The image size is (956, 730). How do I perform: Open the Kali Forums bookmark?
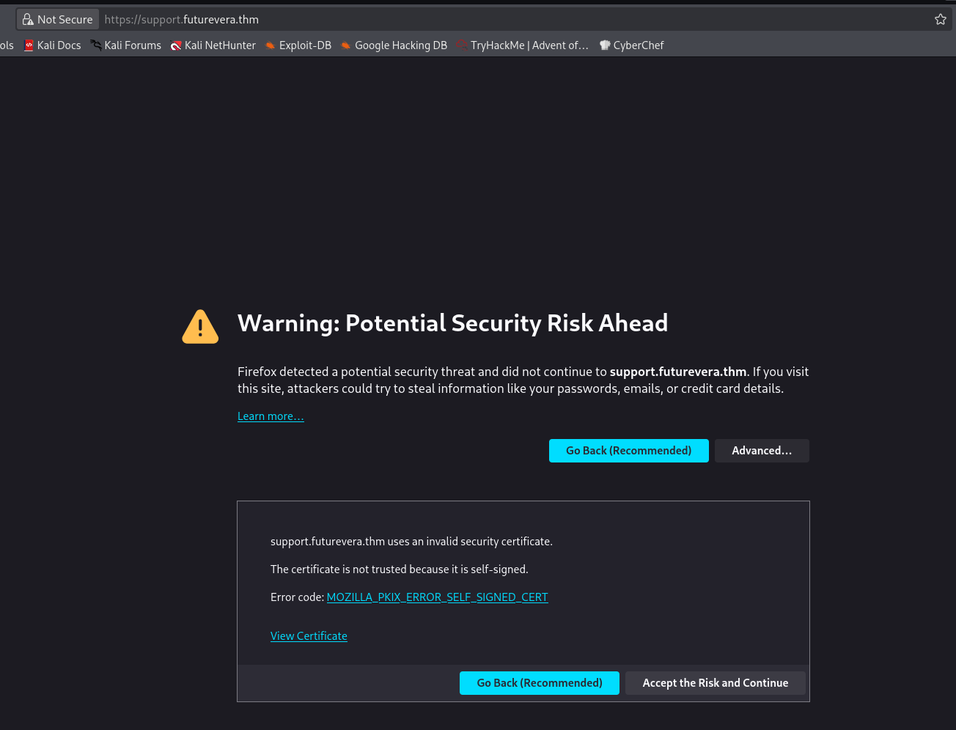pyautogui.click(x=125, y=45)
